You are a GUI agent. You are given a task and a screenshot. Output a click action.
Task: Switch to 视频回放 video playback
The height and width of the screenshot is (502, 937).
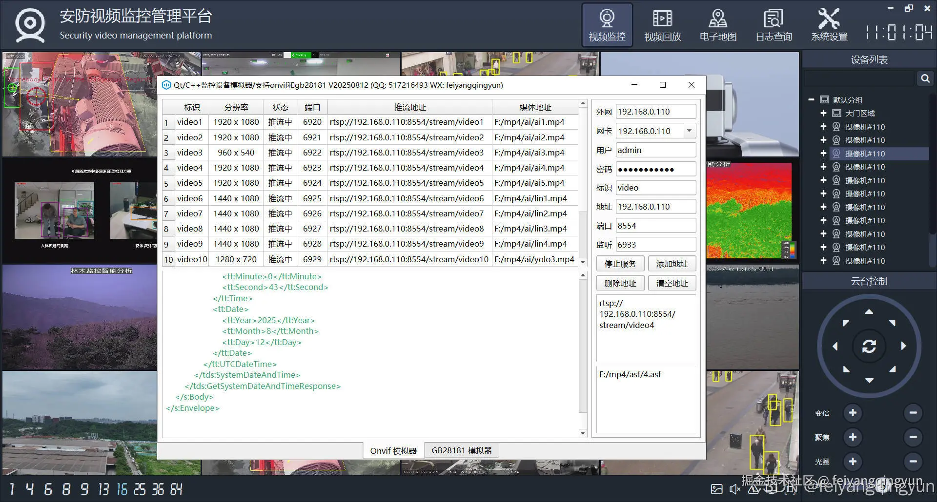[x=662, y=25]
